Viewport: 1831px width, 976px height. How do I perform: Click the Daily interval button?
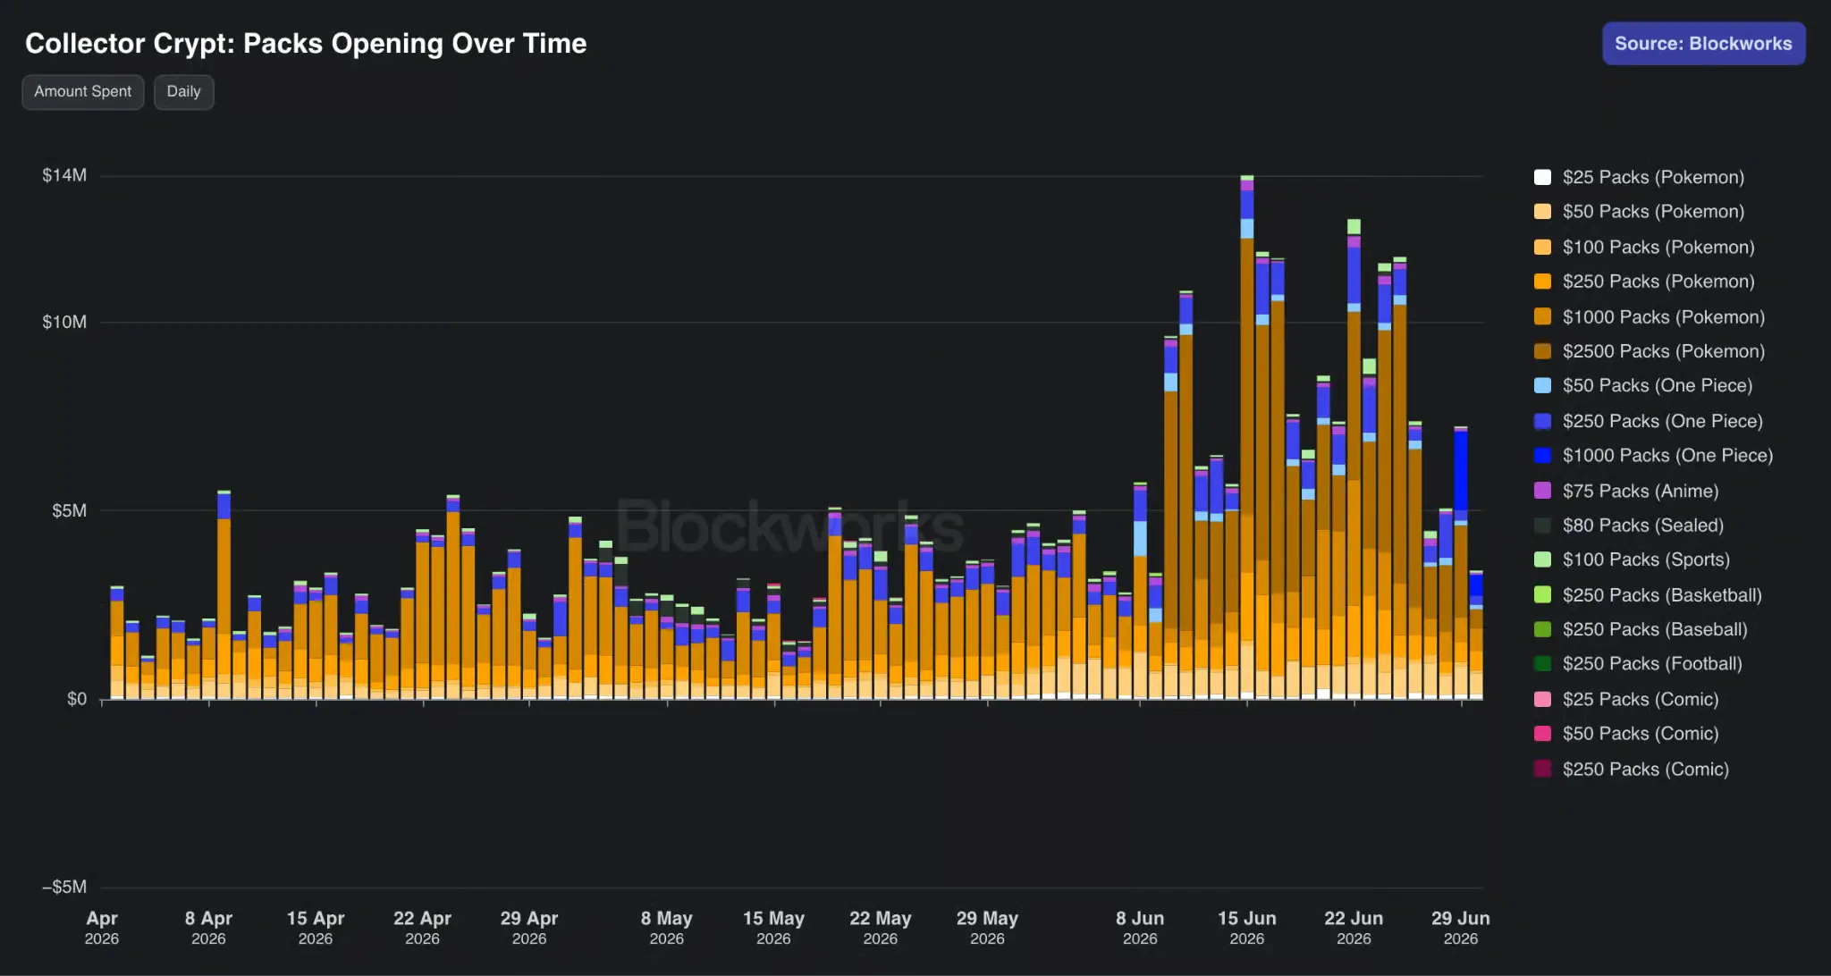pos(184,92)
